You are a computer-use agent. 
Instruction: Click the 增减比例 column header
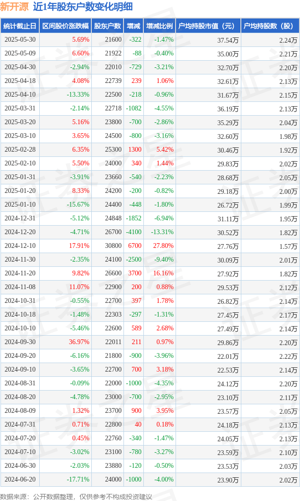(x=159, y=26)
